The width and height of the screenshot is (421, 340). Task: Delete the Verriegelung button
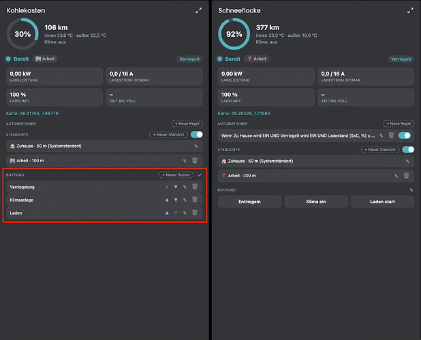coord(195,187)
